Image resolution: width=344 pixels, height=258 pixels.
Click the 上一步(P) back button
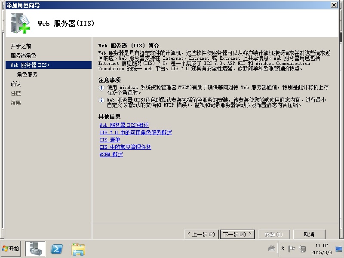[201, 234]
